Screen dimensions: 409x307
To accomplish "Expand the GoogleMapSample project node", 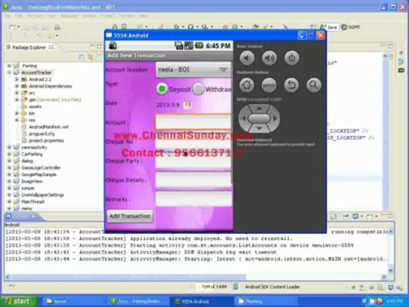I will [x=9, y=174].
